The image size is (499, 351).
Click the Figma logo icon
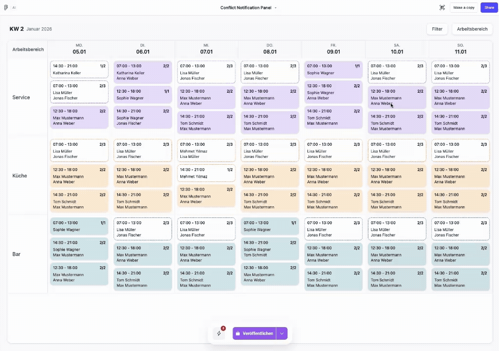tap(6, 7)
